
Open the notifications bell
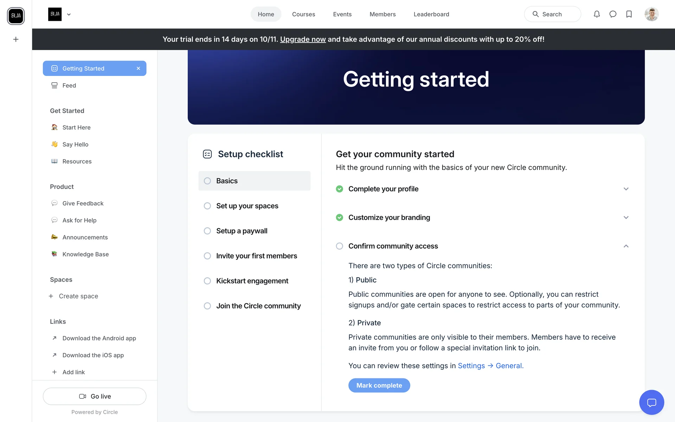pos(597,14)
